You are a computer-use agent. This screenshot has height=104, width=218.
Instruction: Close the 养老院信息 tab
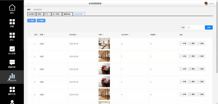pos(83,14)
